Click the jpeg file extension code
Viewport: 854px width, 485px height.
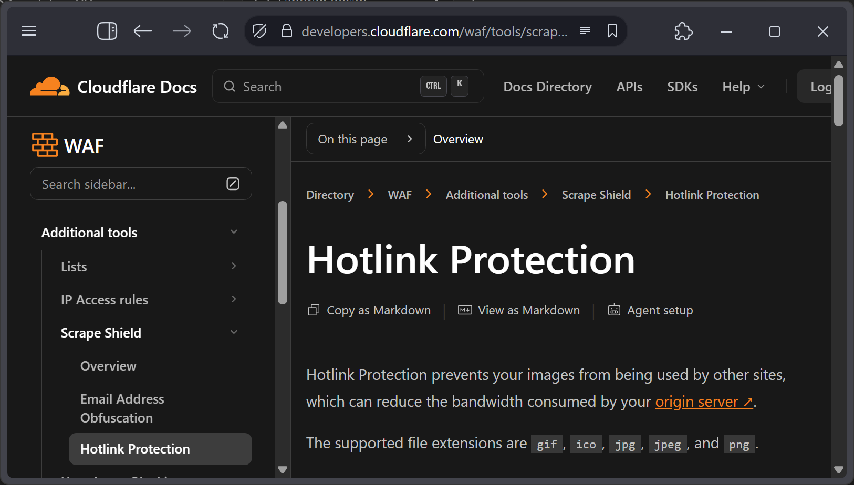(668, 444)
